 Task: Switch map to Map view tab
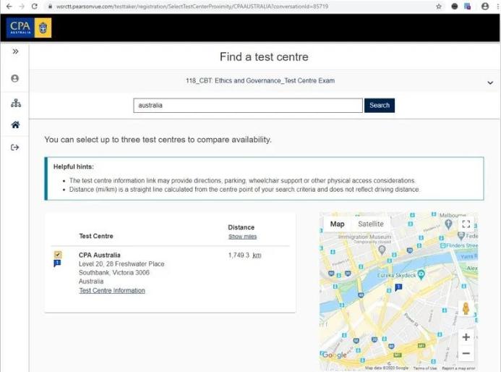point(337,224)
